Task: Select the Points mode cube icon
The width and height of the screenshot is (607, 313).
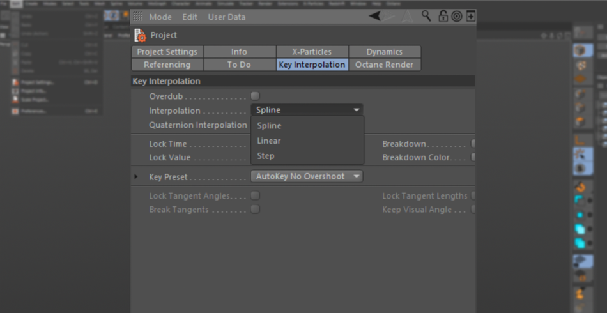Action: pos(580,94)
